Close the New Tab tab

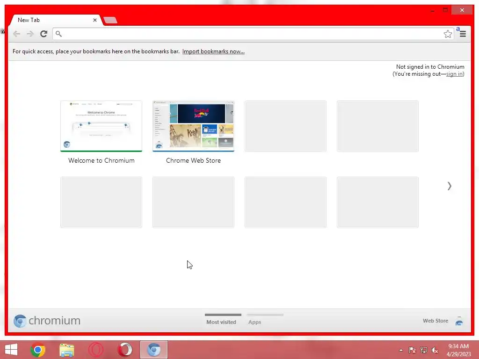[x=94, y=20]
